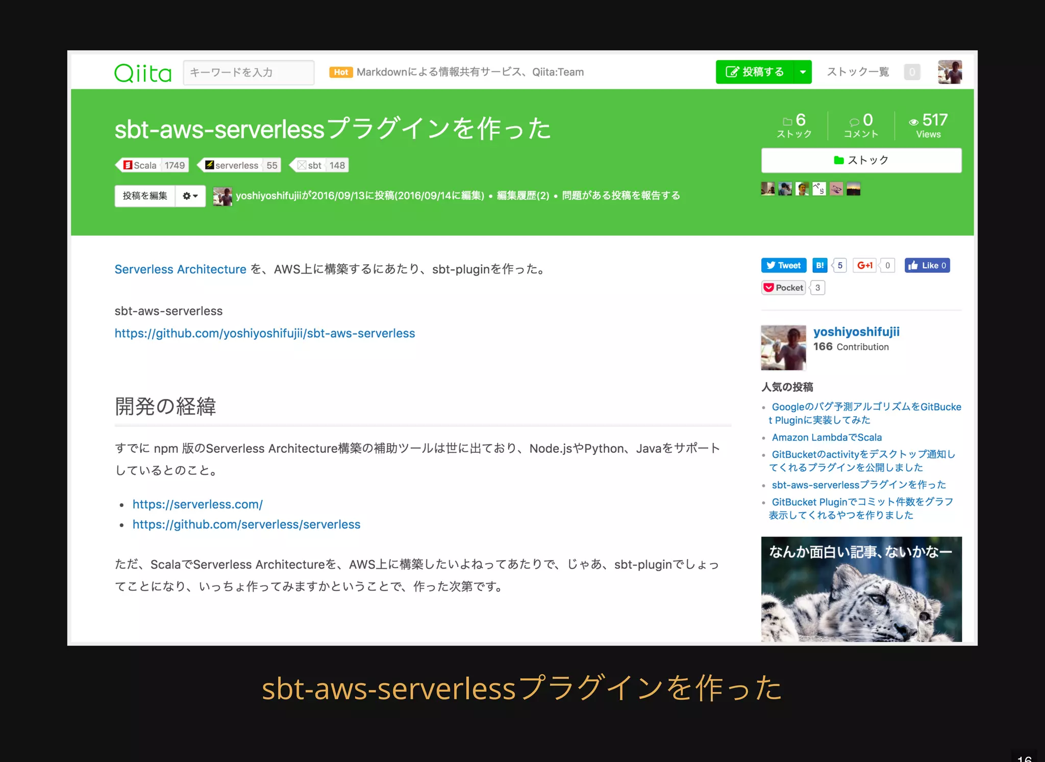Open the github serverless/serverless link
1045x762 pixels.
coord(246,524)
